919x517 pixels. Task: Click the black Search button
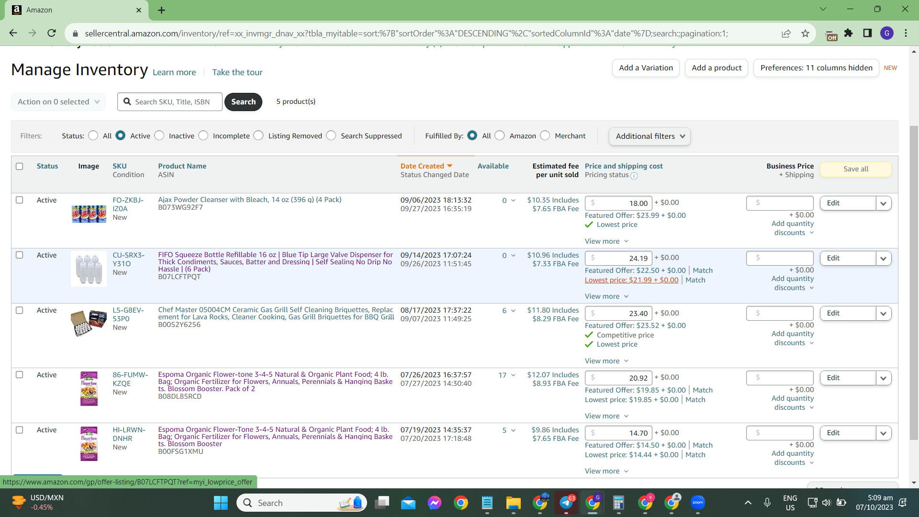point(243,101)
